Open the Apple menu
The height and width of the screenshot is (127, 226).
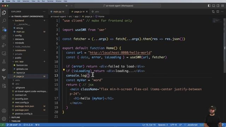(3, 1)
